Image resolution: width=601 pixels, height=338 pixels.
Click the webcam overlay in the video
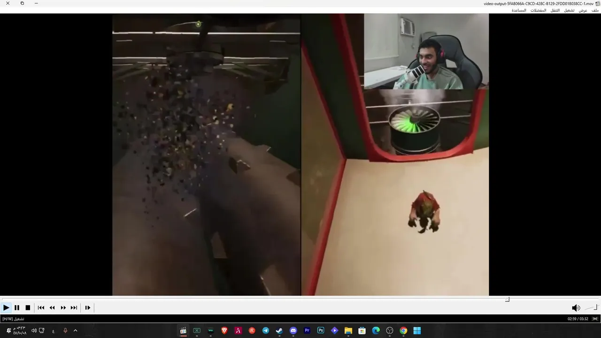[x=426, y=51]
